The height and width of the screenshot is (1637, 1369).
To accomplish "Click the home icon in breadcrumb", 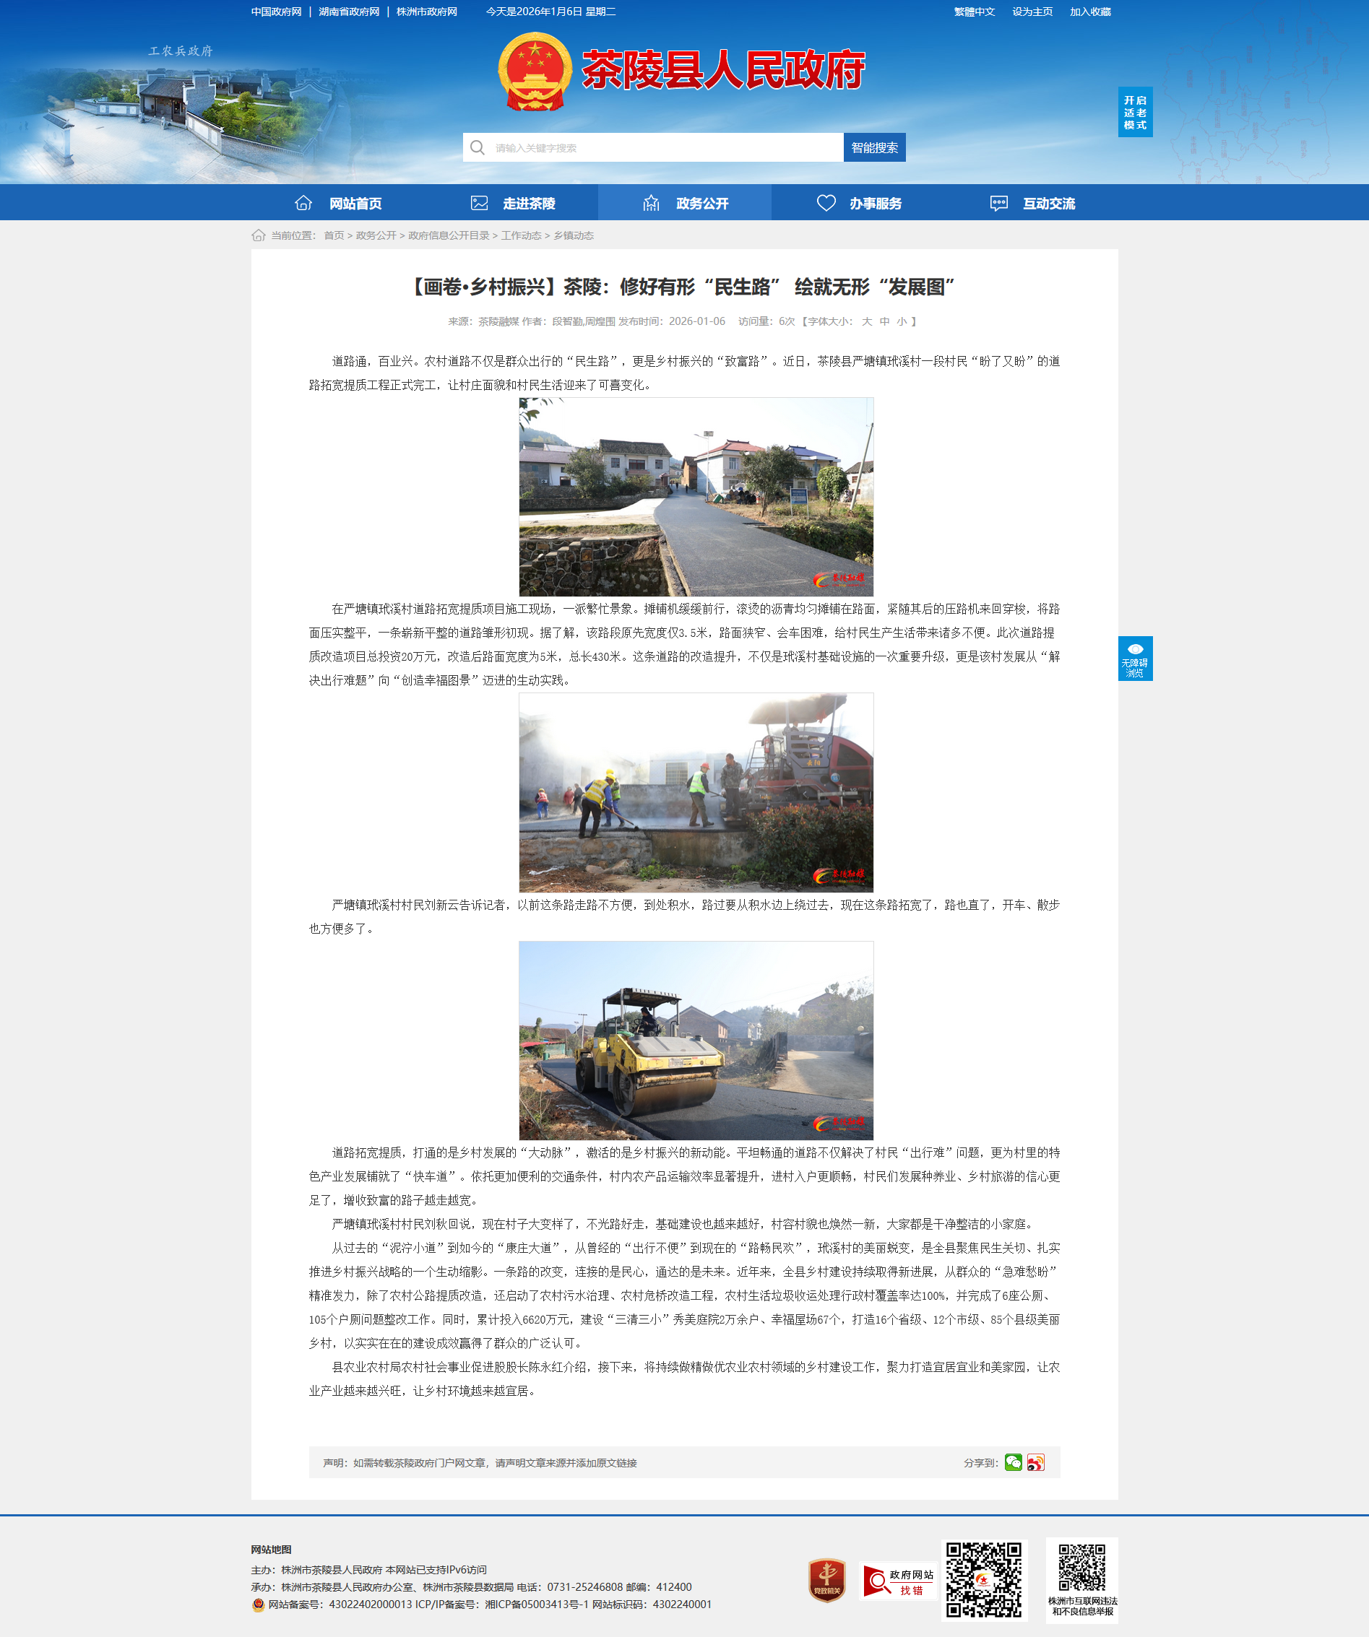I will click(258, 235).
